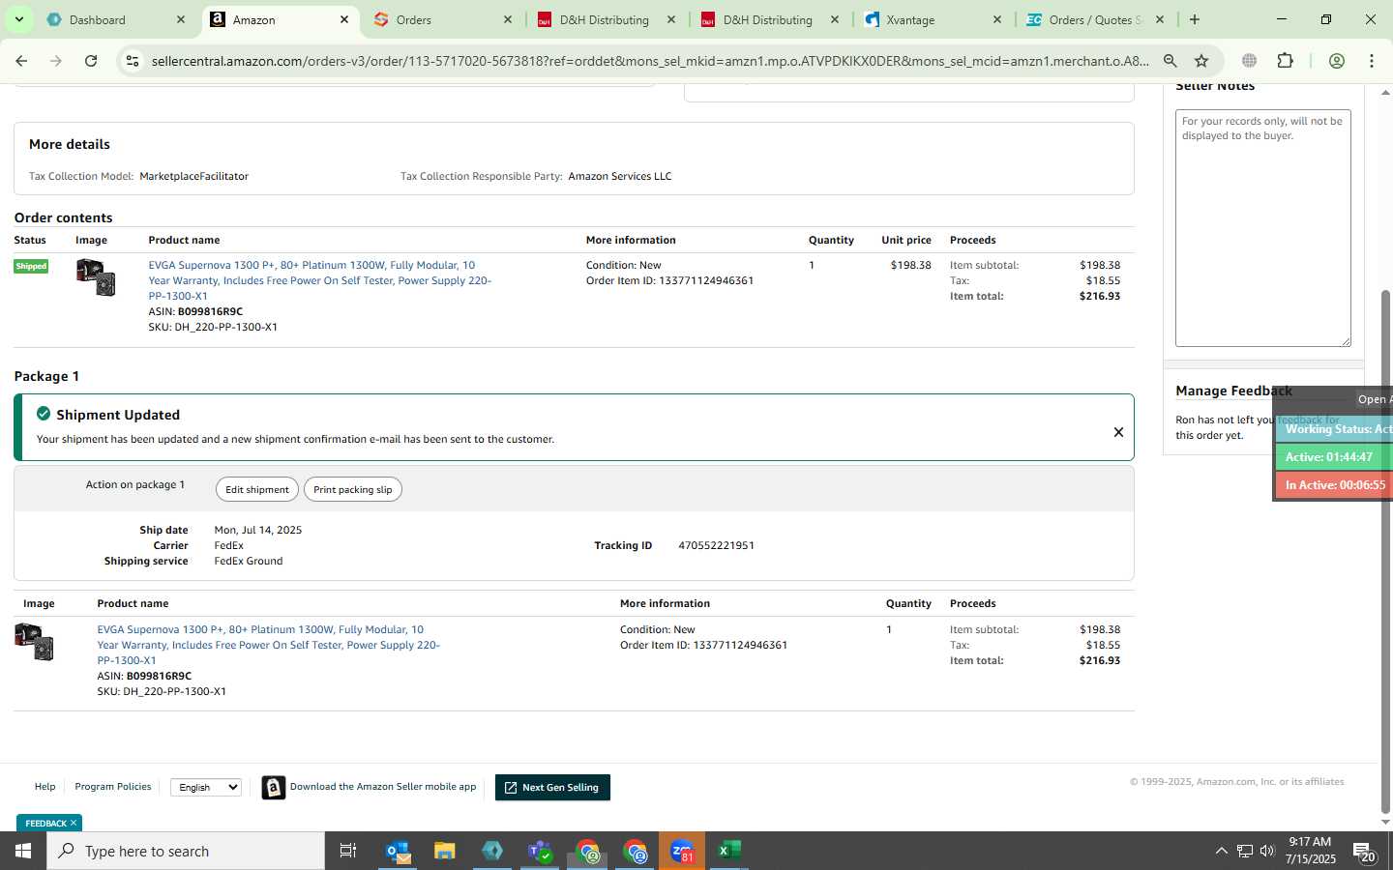Viewport: 1393px width, 870px height.
Task: Click the order item ID in Order contents
Action: pos(706,280)
